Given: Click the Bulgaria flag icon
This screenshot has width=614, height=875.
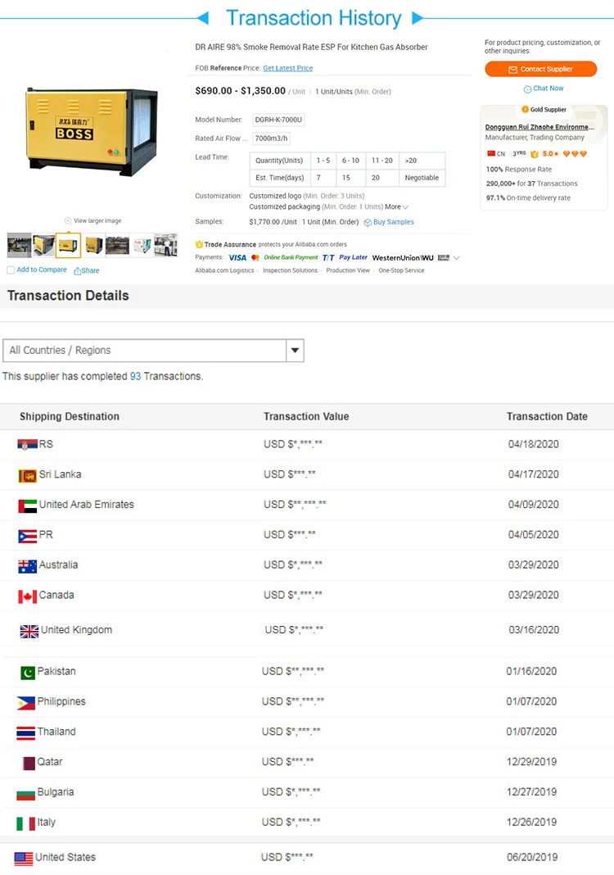Looking at the screenshot, I should 26,794.
